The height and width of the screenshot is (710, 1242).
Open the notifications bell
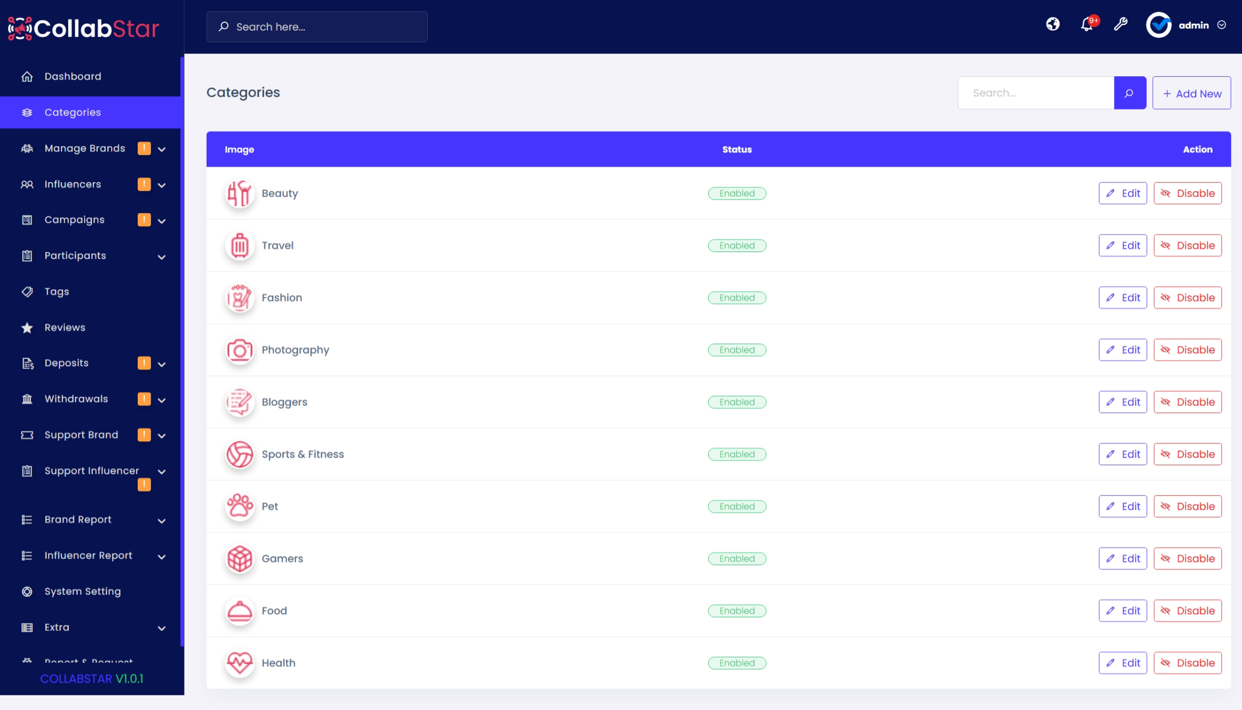click(1087, 25)
